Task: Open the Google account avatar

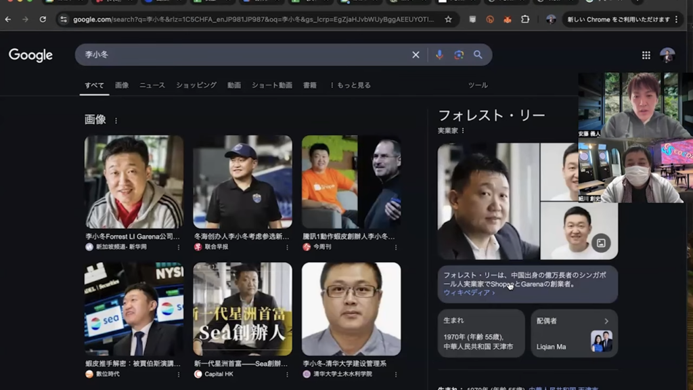Action: coord(667,56)
